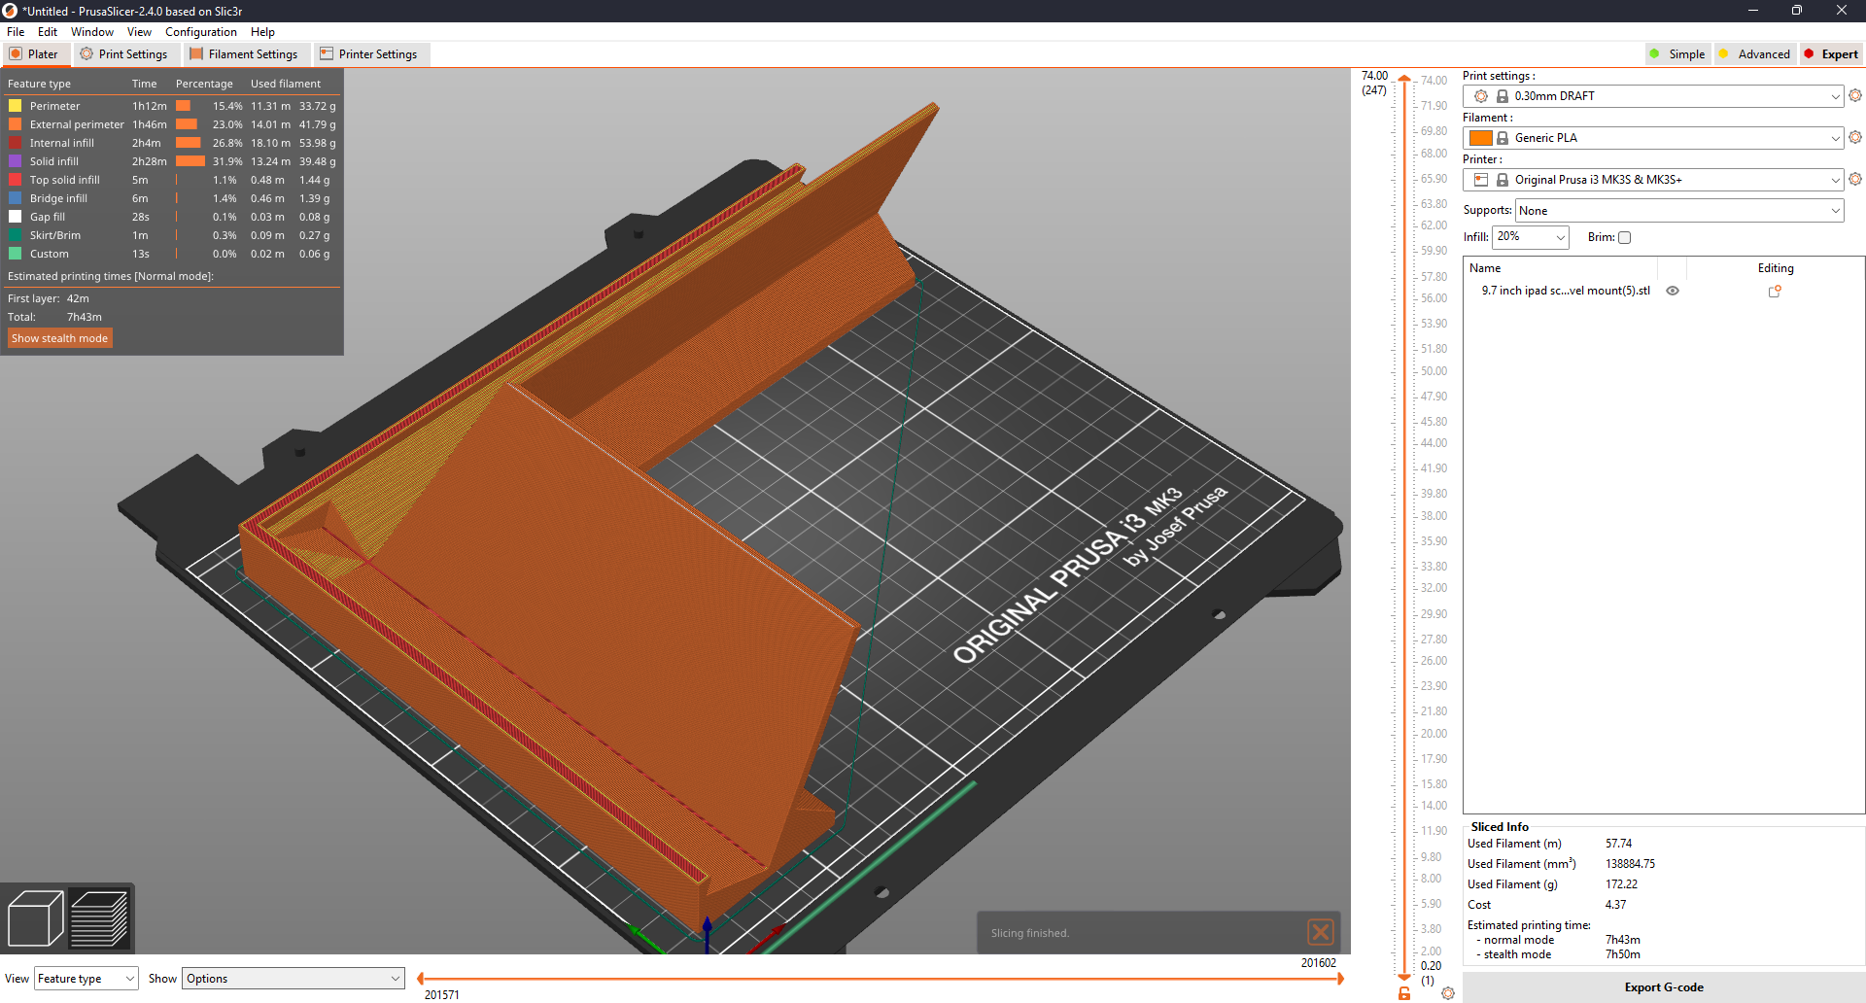
Task: Click Export G-code button
Action: point(1664,987)
